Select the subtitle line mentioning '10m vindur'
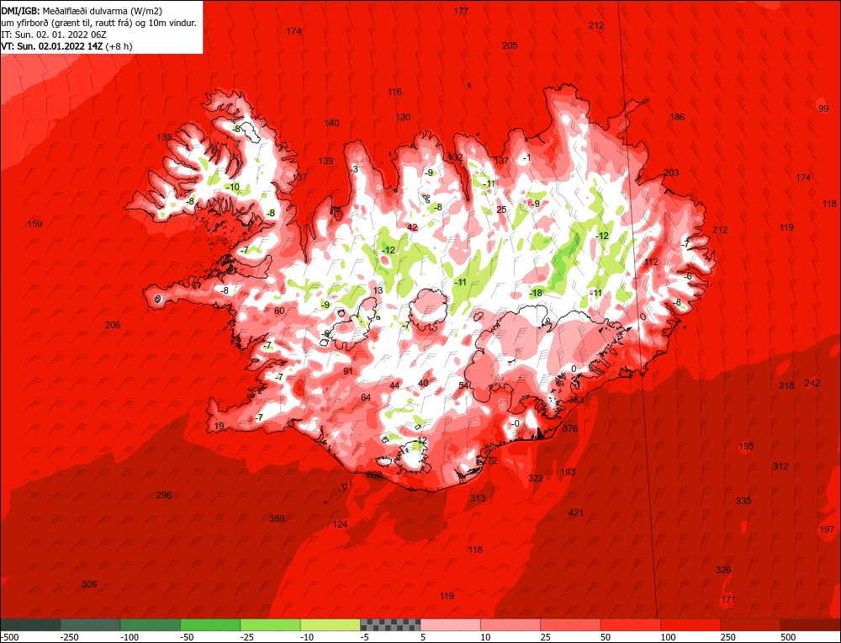Screen dimensions: 841x643 (98, 23)
